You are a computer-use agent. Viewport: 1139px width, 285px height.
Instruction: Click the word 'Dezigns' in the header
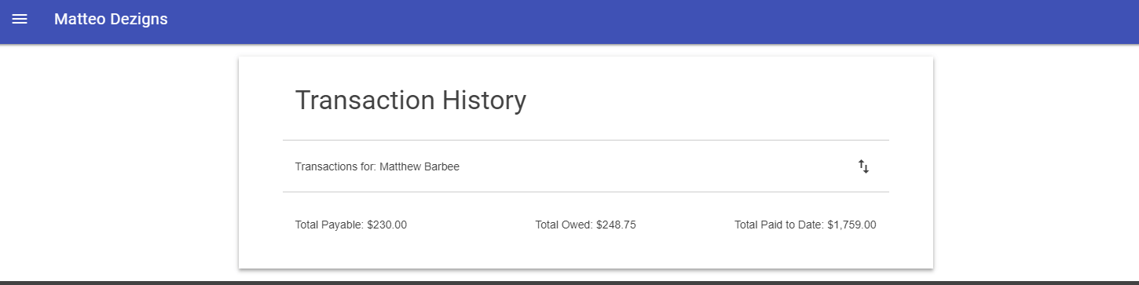tap(140, 19)
